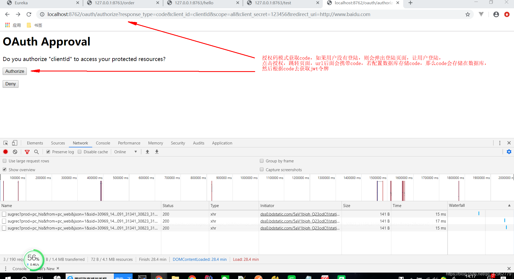The height and width of the screenshot is (279, 514).
Task: Sort requests by Size column
Action: point(366,205)
